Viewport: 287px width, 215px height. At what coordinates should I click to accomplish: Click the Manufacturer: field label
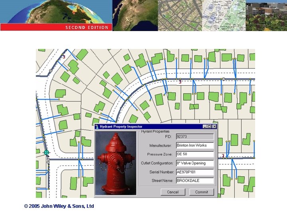coord(161,146)
